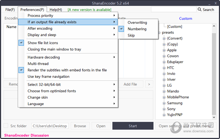The image size is (220, 139).
Task: Expand the LG preset folder
Action: point(164,86)
